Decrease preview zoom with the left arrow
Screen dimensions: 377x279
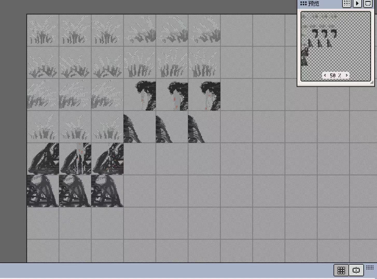pos(325,75)
